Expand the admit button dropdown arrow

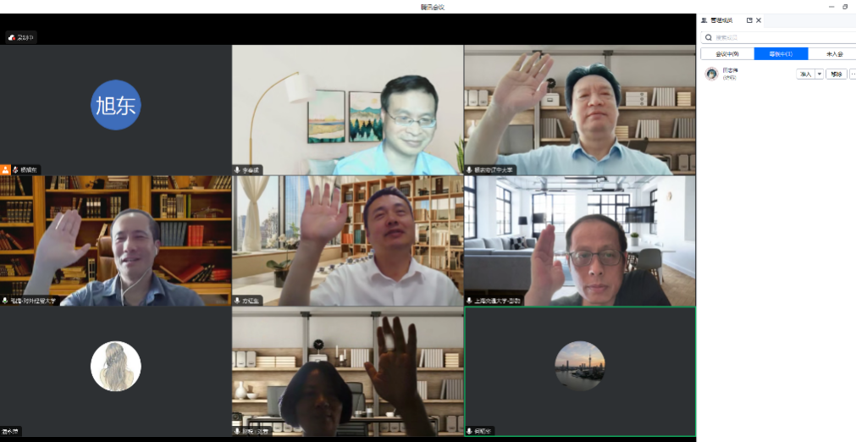coord(820,75)
